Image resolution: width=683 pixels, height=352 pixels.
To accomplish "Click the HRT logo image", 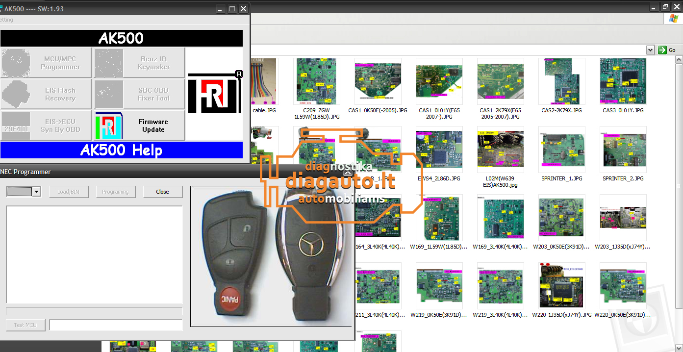I will pyautogui.click(x=214, y=93).
